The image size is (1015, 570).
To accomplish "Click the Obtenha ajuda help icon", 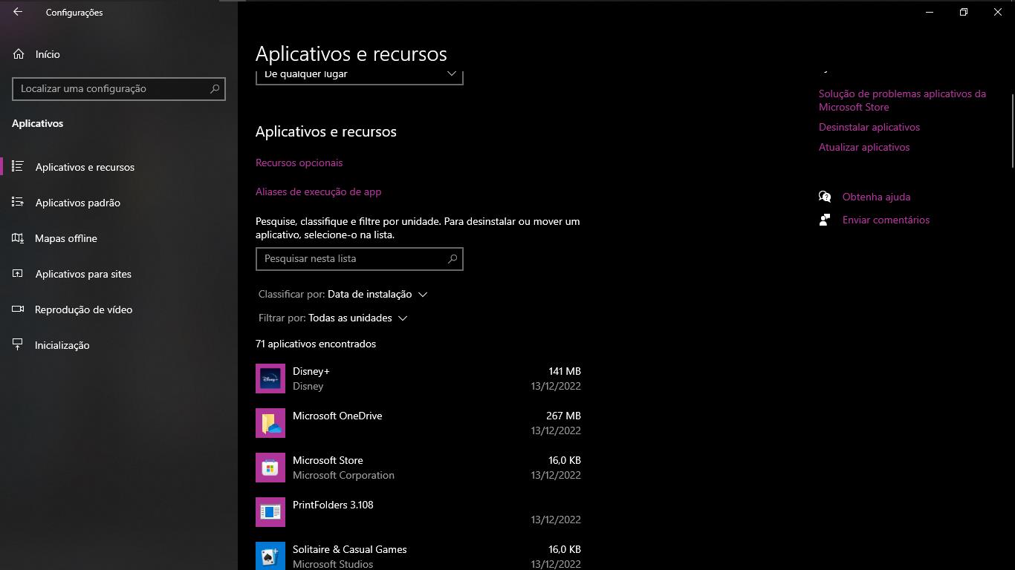I will (824, 197).
